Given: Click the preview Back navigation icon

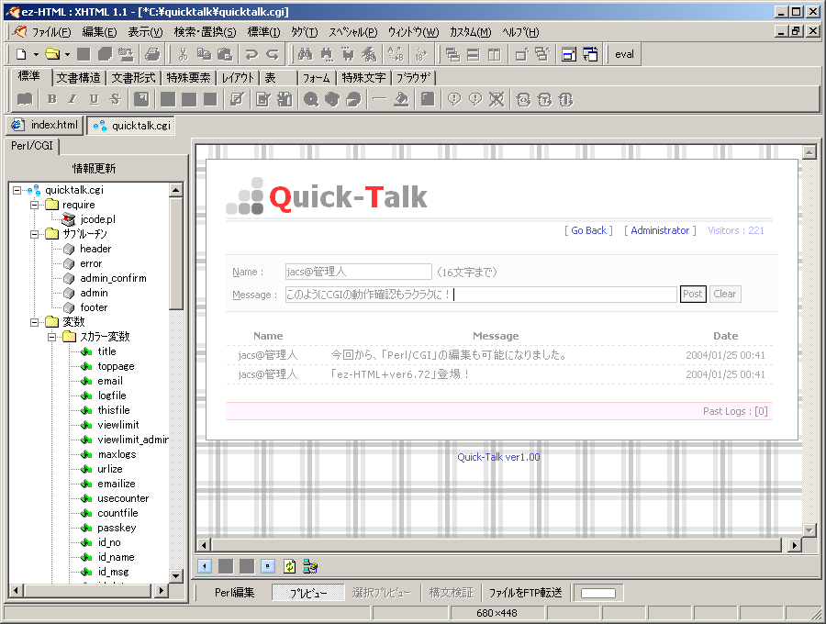Looking at the screenshot, I should [x=205, y=566].
